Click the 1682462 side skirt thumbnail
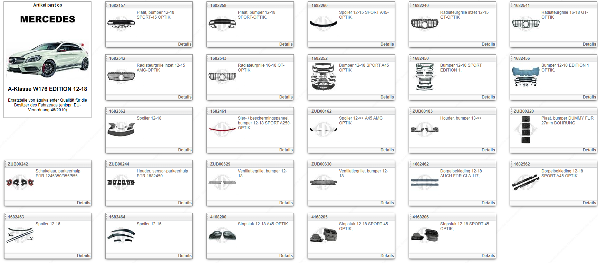Screen dimensions: 598x263 (425, 182)
